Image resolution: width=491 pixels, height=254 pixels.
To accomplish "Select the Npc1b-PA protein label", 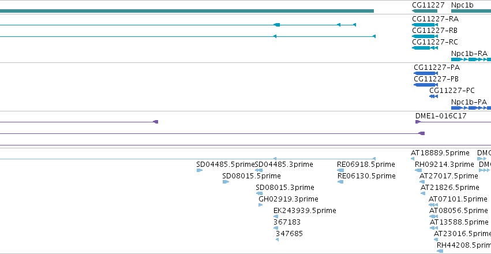I will (x=468, y=102).
